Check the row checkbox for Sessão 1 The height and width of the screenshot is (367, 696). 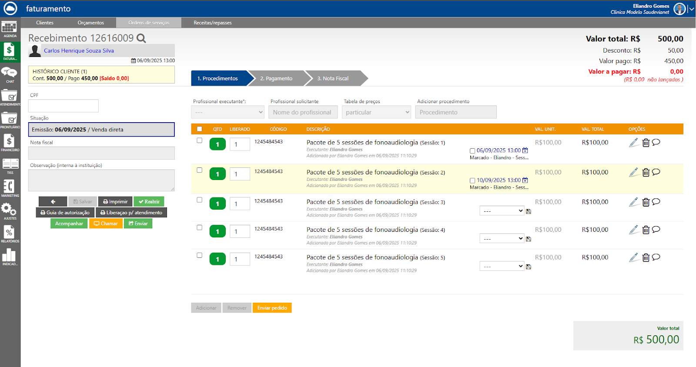pyautogui.click(x=199, y=140)
